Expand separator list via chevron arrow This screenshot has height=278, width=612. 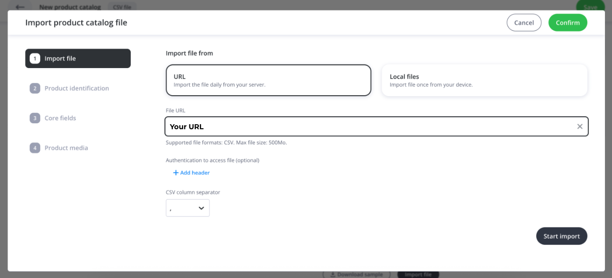tap(201, 208)
